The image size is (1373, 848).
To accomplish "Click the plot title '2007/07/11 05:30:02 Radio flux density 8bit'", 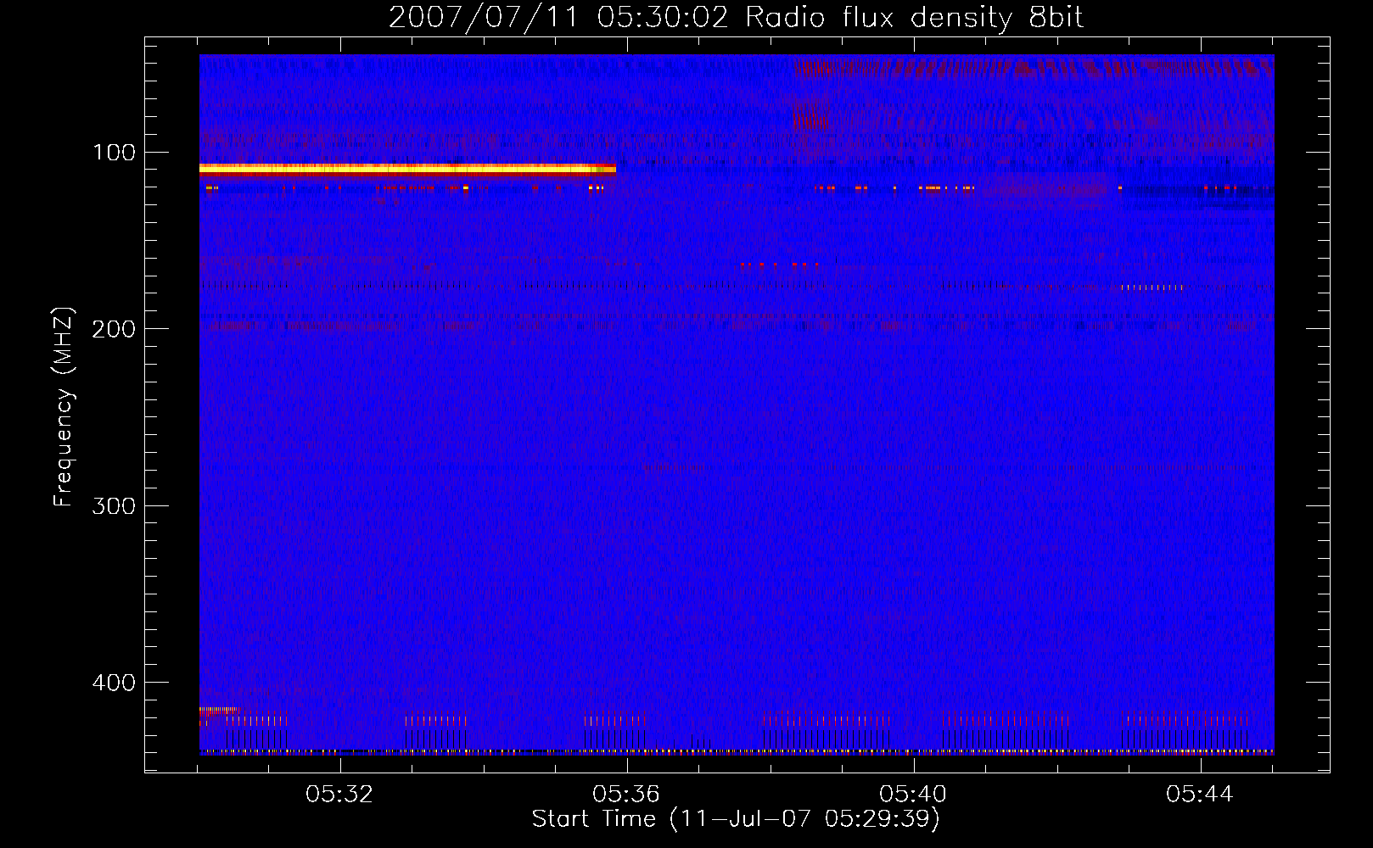I will coord(736,17).
